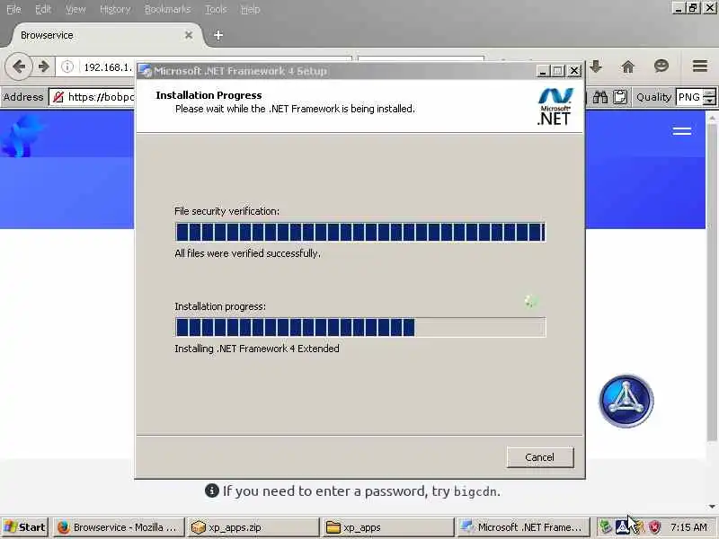Viewport: 719px width, 539px height.
Task: Click the Microsoft .NET logo in setup dialog
Action: coord(555,106)
